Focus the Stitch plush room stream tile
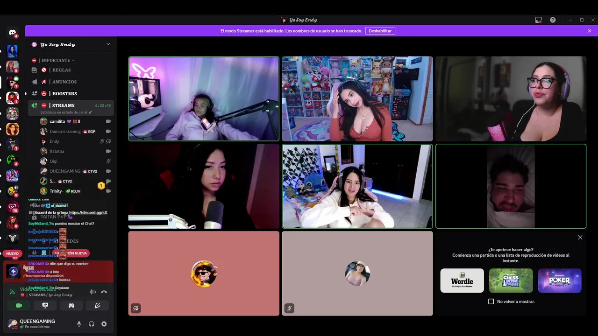Image resolution: width=598 pixels, height=336 pixels. [357, 186]
